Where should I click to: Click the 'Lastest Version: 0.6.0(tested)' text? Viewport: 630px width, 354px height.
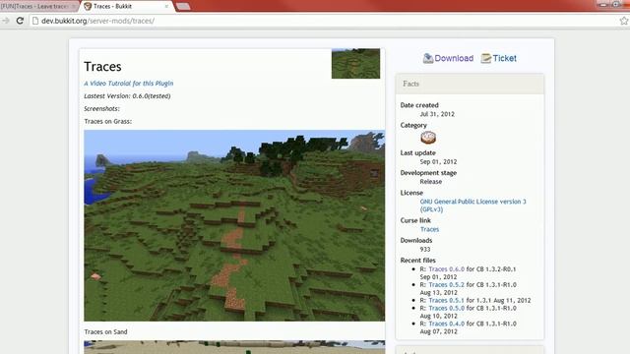click(127, 96)
